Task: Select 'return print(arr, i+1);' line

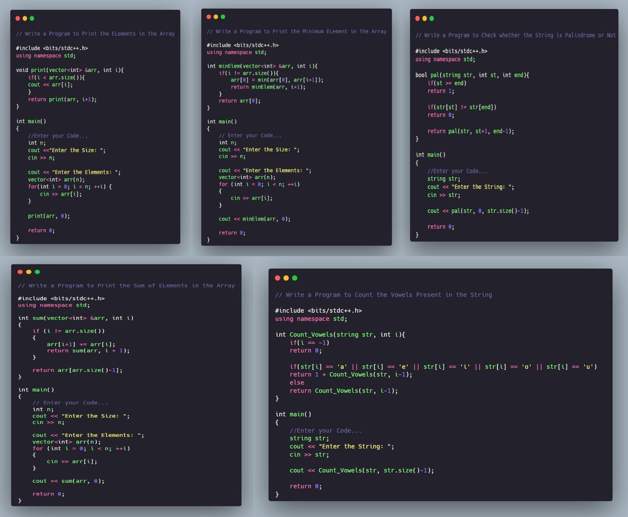Action: 63,99
